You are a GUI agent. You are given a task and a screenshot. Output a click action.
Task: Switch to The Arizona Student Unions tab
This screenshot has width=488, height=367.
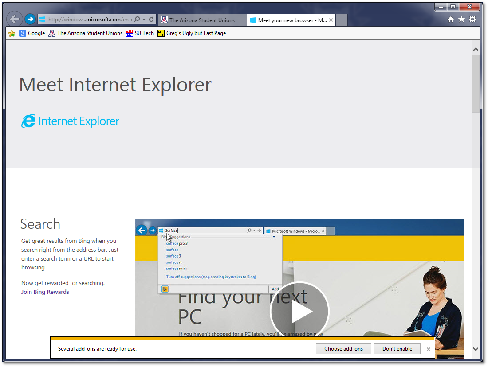(x=202, y=20)
